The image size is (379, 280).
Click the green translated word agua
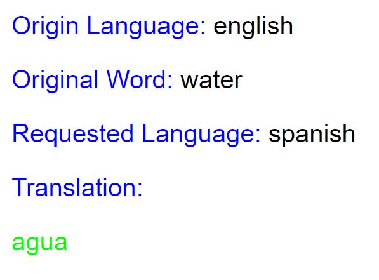[39, 243]
